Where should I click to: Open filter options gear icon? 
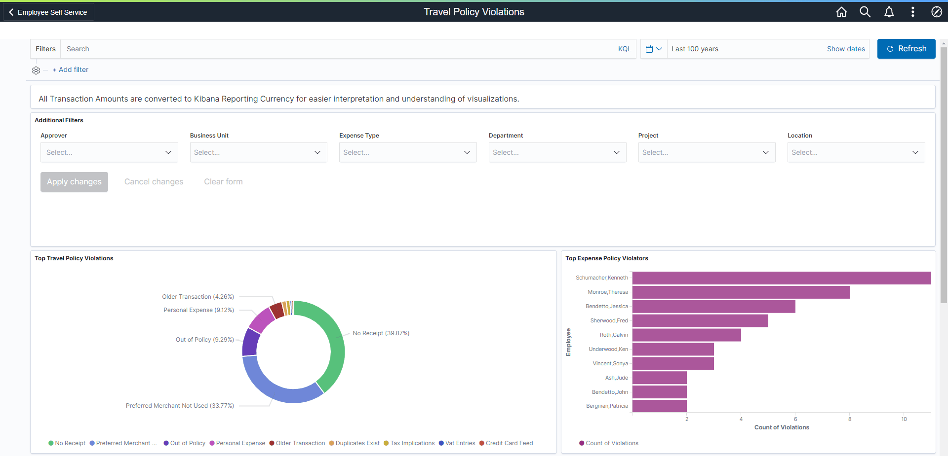point(36,70)
